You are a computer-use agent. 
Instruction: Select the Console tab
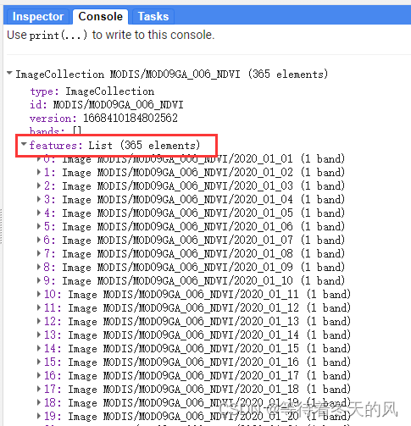pos(101,16)
